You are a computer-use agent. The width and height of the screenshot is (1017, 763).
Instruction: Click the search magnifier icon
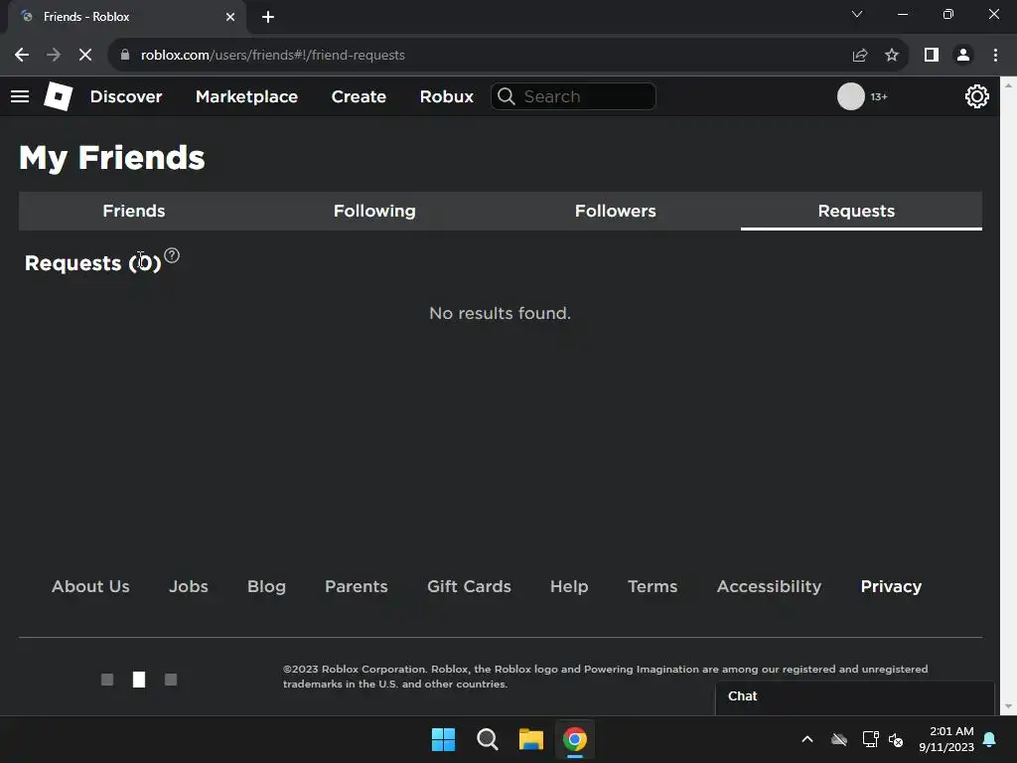click(507, 96)
